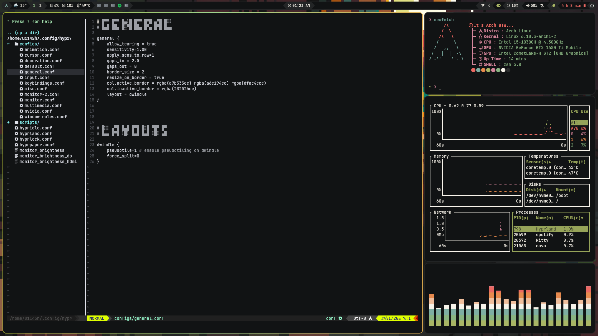Flip the pill toggle switch in system tray
The height and width of the screenshot is (336, 598).
click(498, 5)
